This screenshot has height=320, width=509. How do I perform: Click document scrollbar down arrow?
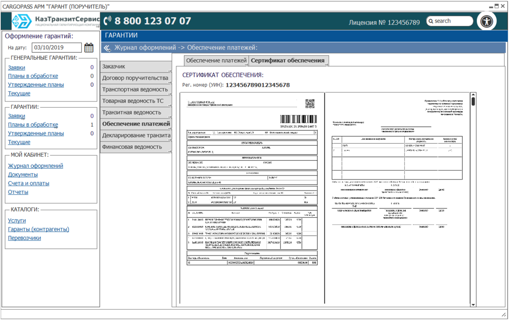coord(473,304)
